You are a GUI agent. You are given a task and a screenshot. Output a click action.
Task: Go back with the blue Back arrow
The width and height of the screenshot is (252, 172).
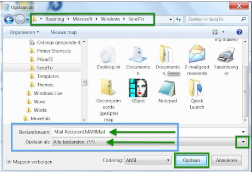coord(9,19)
